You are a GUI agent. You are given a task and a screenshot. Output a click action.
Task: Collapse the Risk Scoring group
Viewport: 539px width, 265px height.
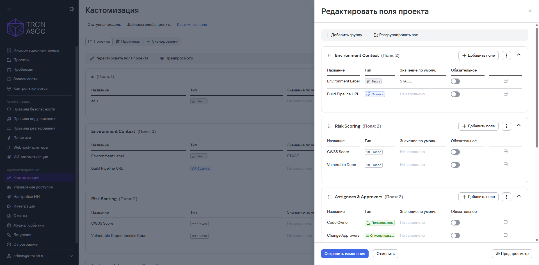point(519,126)
